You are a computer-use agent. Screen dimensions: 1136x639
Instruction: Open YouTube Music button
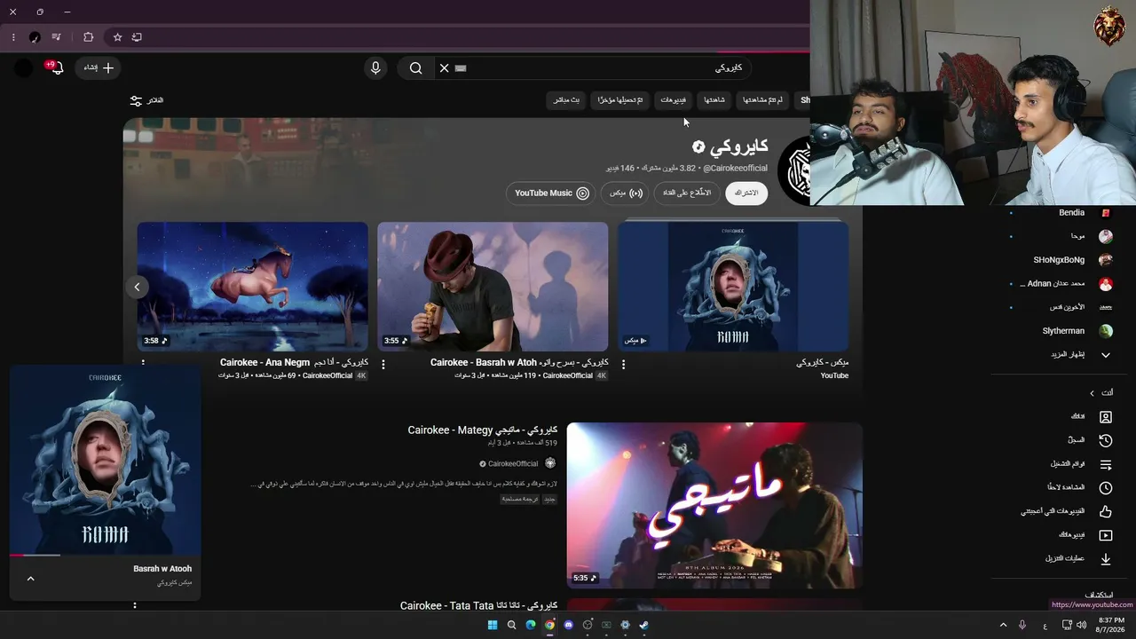[551, 193]
